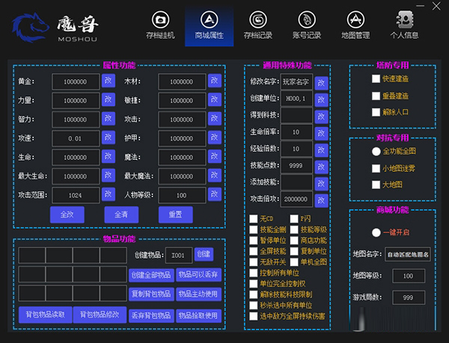Focus the 最大魔法 input field
The image size is (449, 343).
(x=182, y=176)
